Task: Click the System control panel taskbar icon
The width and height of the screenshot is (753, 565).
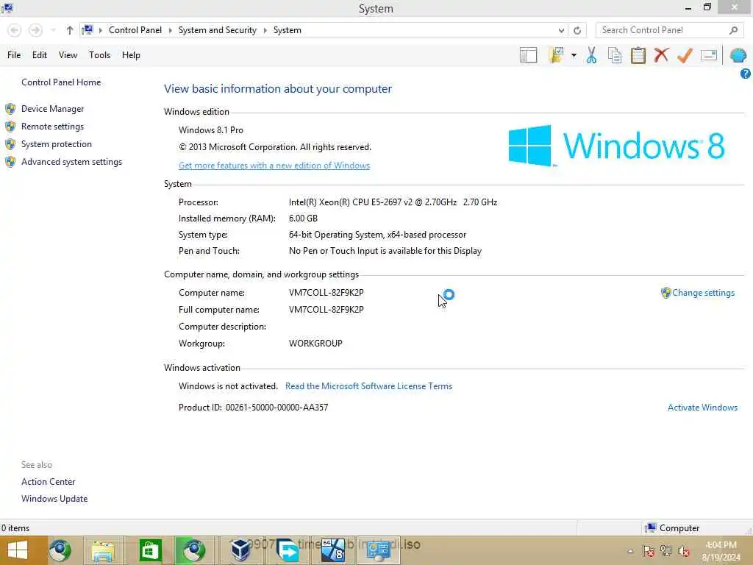Action: pyautogui.click(x=379, y=550)
